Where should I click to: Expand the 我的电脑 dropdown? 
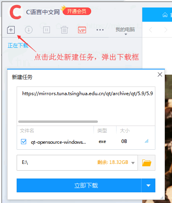[x=125, y=31]
